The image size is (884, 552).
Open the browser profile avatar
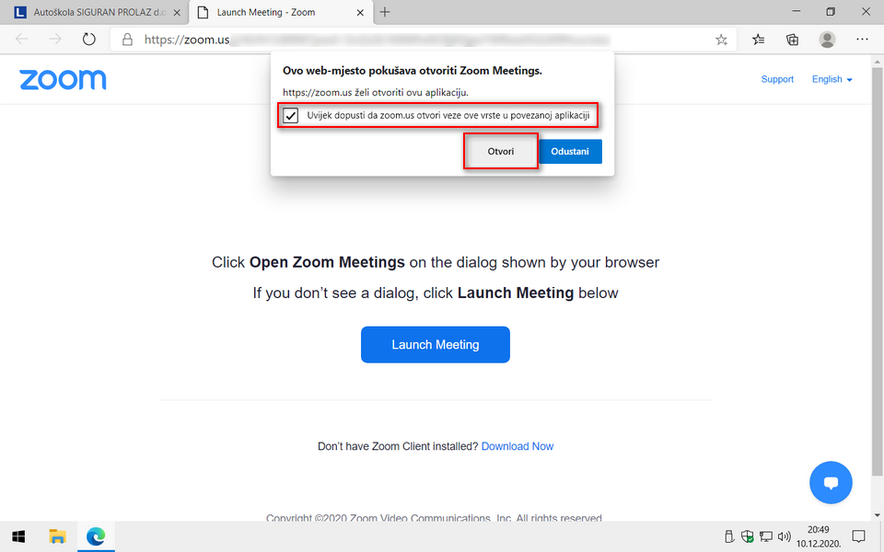(827, 40)
